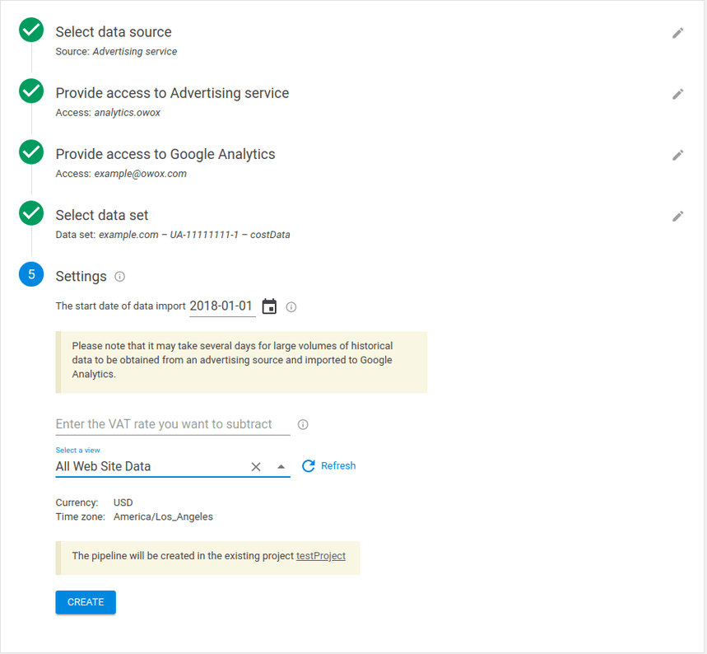This screenshot has width=707, height=654.
Task: Show info about the VAT rate
Action: point(303,425)
